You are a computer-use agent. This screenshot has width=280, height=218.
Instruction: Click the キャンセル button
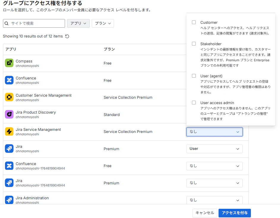point(205,213)
